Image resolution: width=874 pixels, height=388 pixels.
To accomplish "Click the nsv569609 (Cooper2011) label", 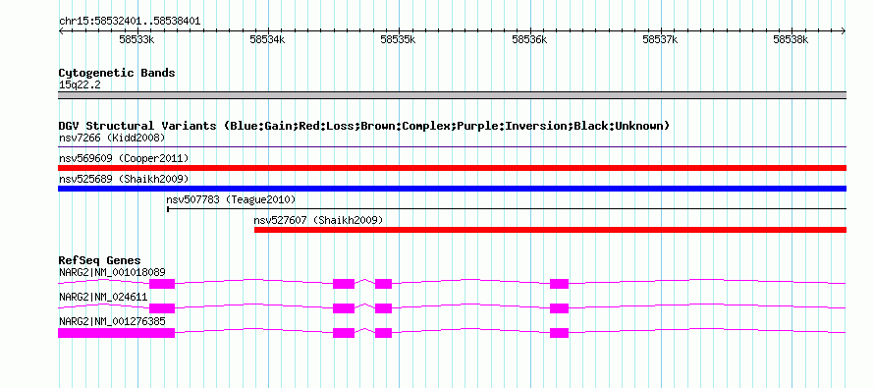I will click(124, 158).
